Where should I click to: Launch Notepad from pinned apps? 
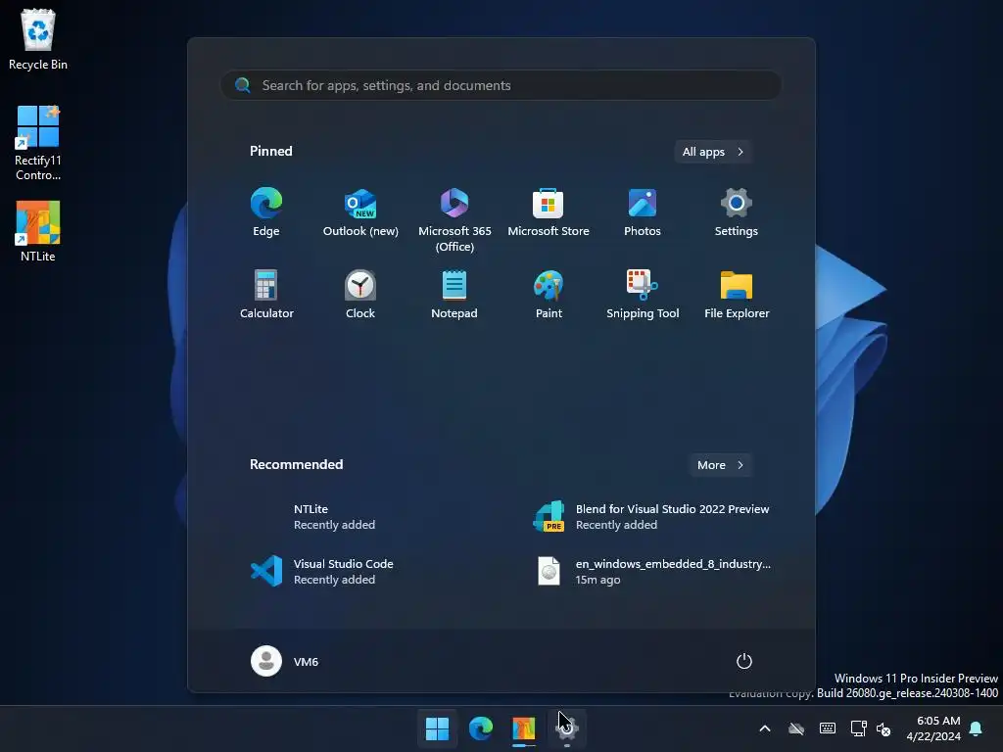454,295
